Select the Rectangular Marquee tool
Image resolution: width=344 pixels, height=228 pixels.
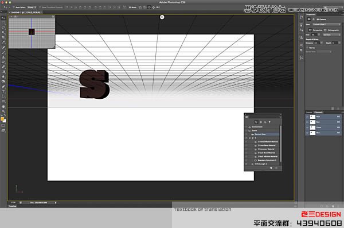[x=3, y=23]
